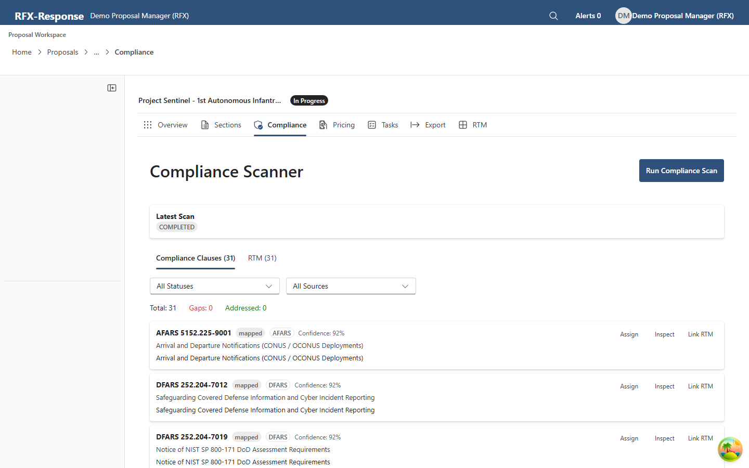
Task: Link RTM for DFARS 252.204-7012
Action: tap(700, 386)
